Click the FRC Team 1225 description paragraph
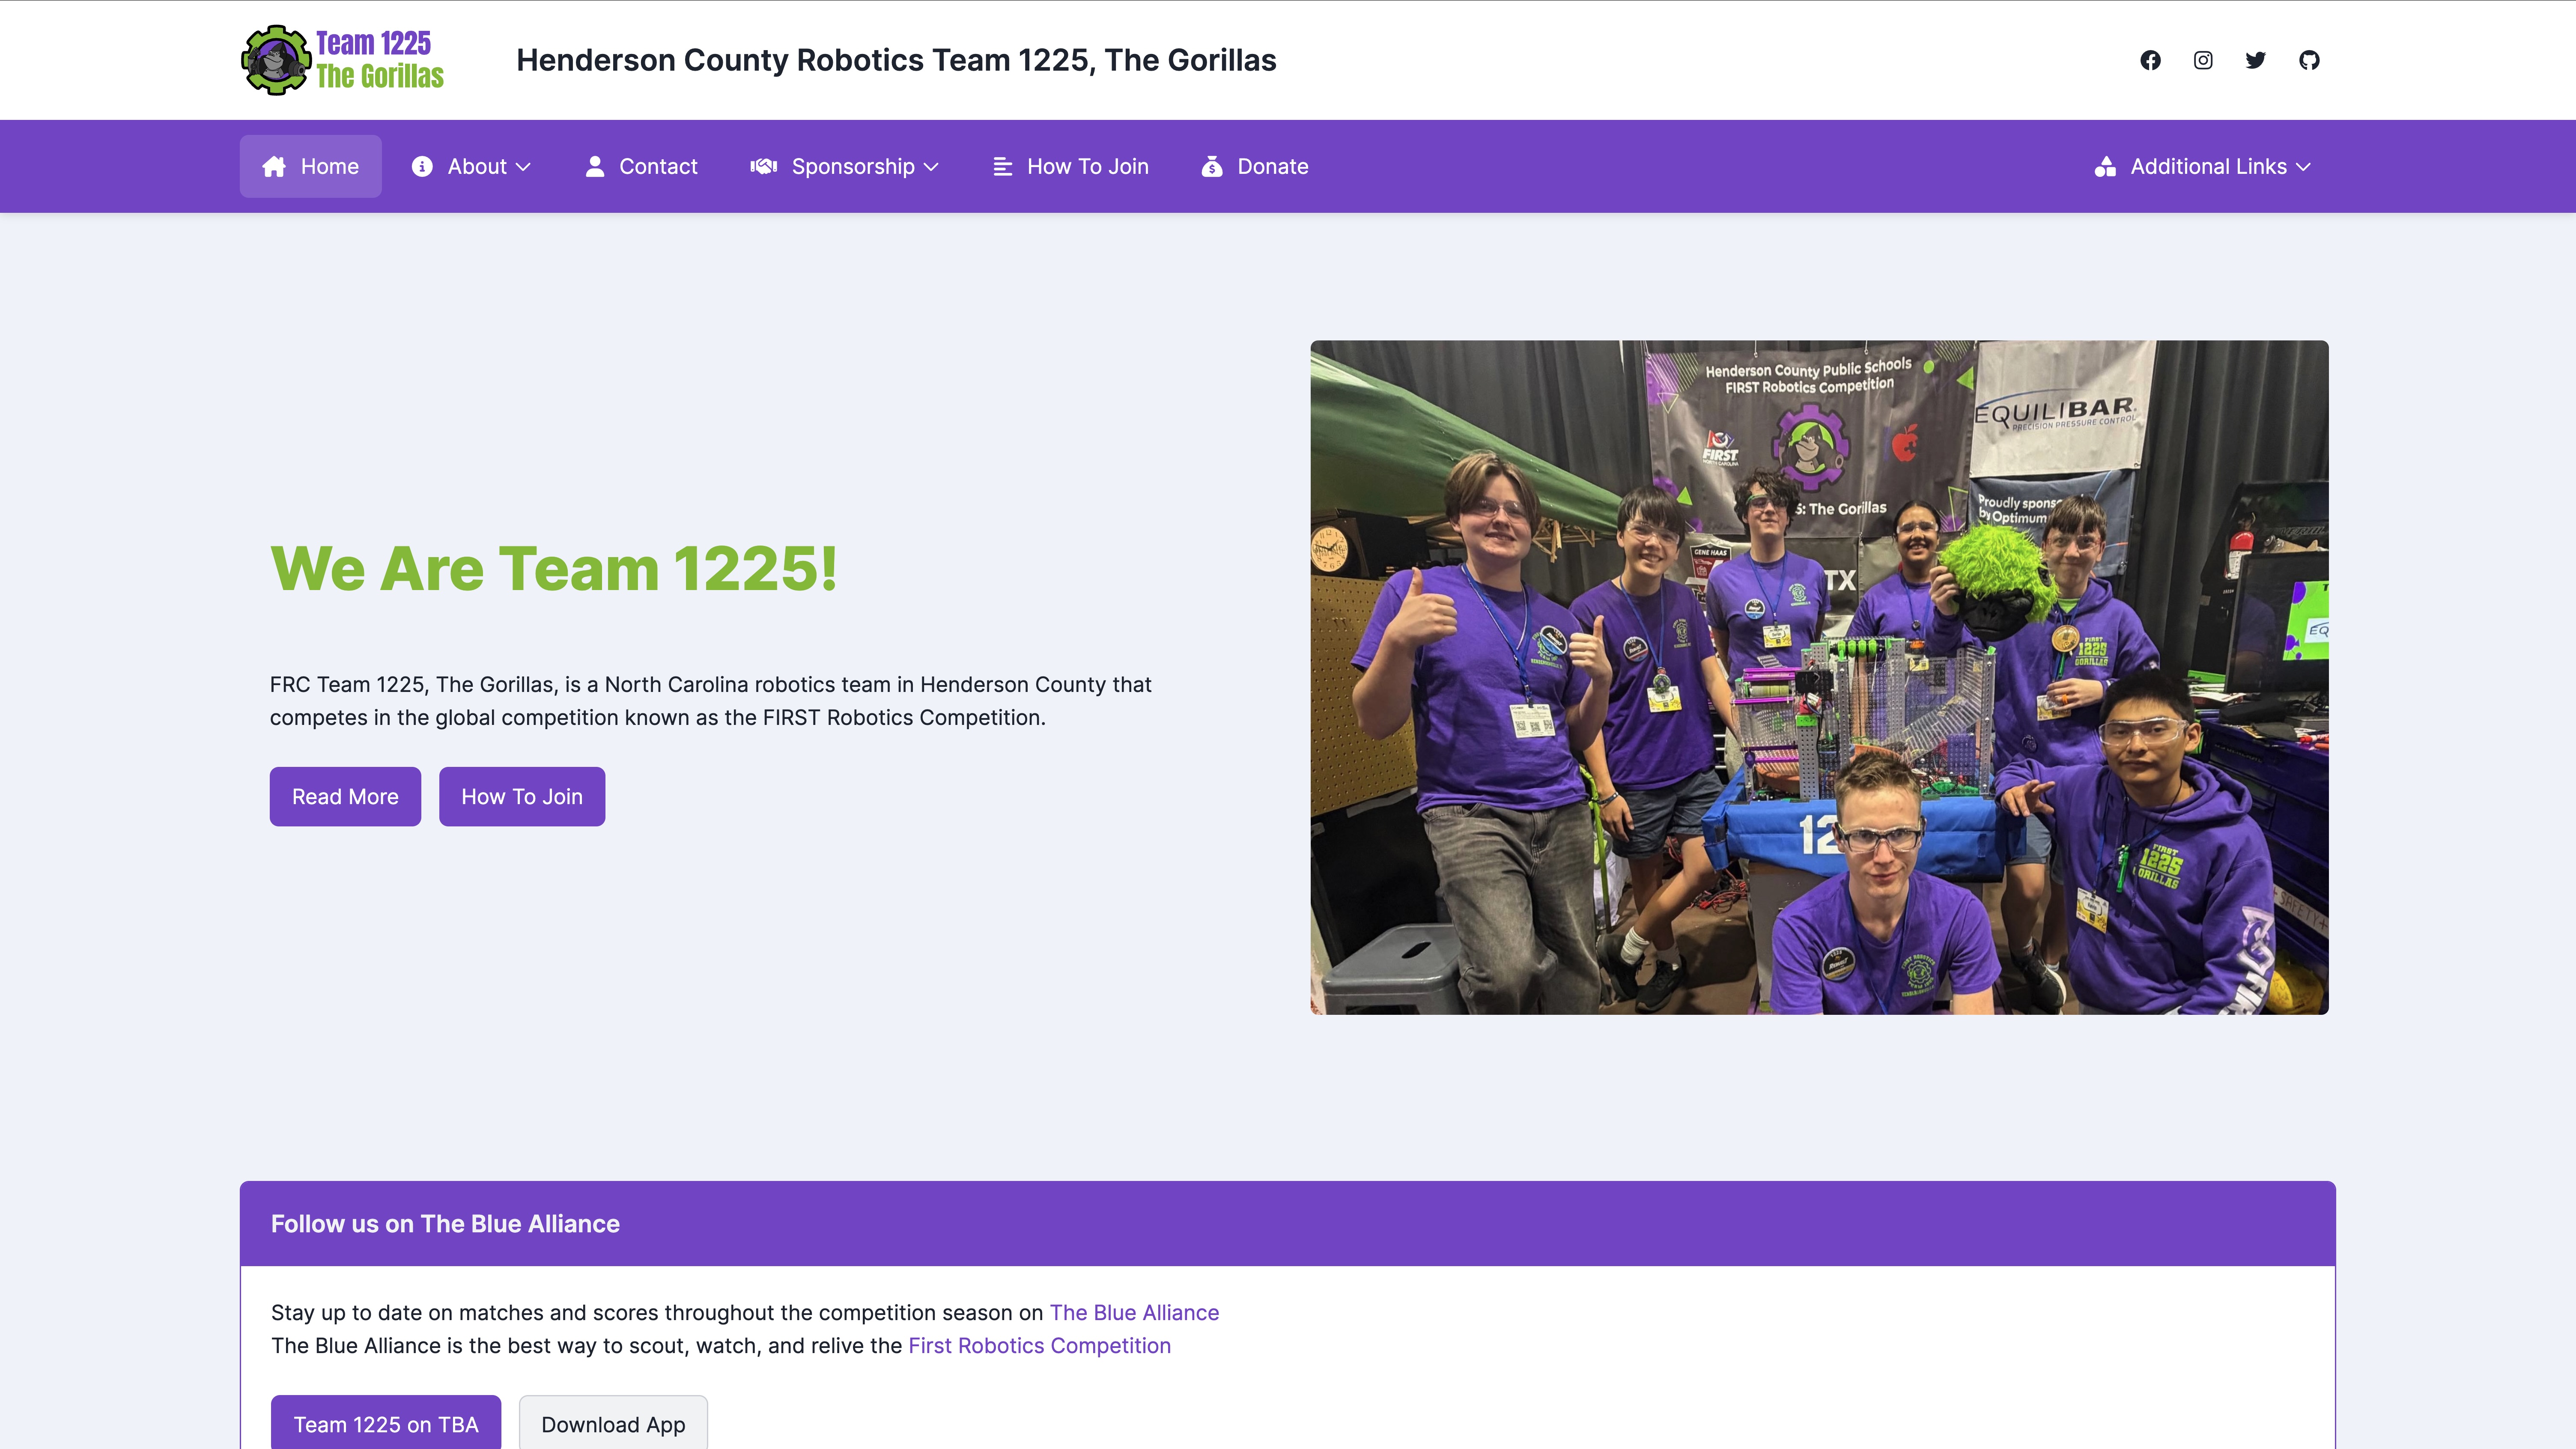 tap(711, 700)
